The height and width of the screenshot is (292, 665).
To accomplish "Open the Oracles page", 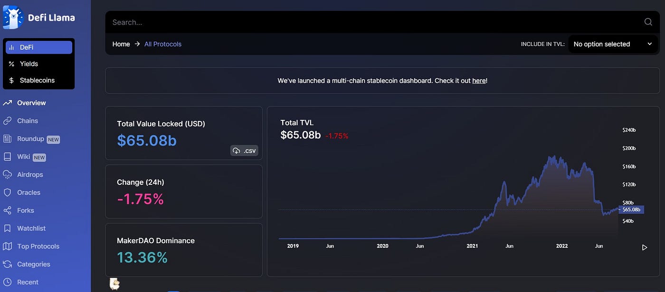I will 28,192.
